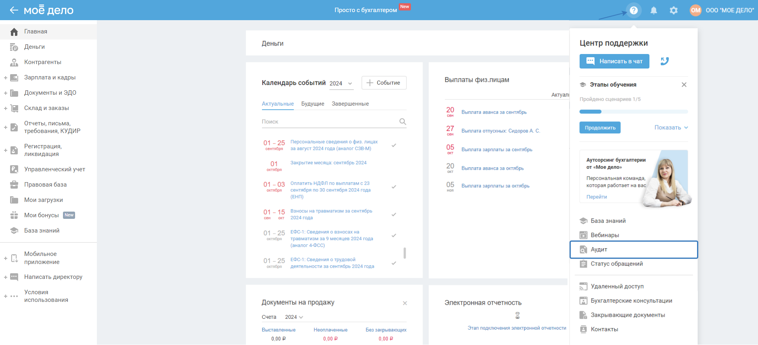Click the Закрывающие документы icon
Viewport: 758px width, 345px height.
[583, 315]
